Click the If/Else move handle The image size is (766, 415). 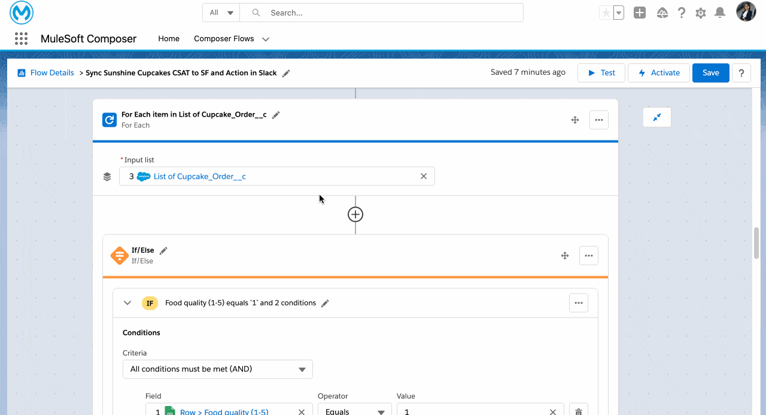564,256
